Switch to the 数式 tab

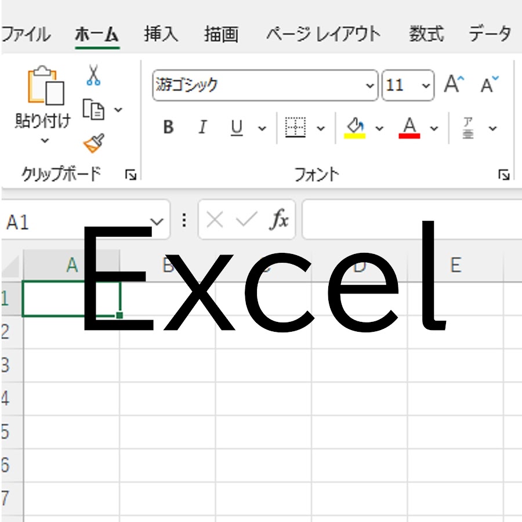pyautogui.click(x=426, y=34)
